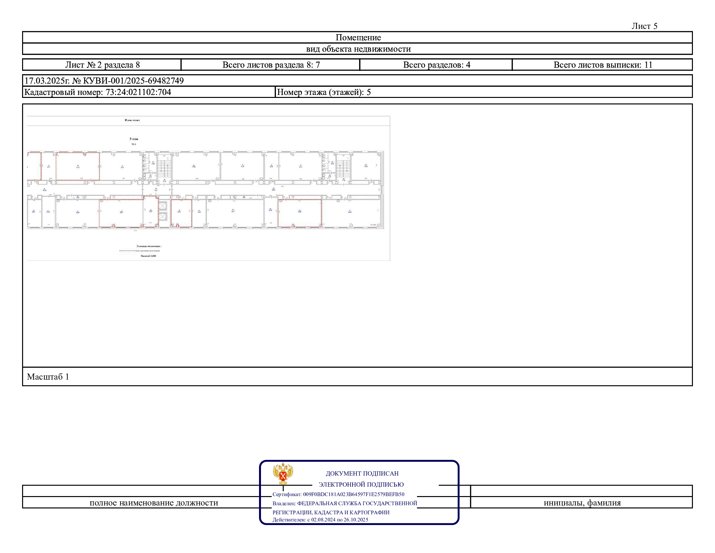Screen dimensions: 715x553
Task: Click the 'План этажа' title in drawing
Action: (132, 120)
